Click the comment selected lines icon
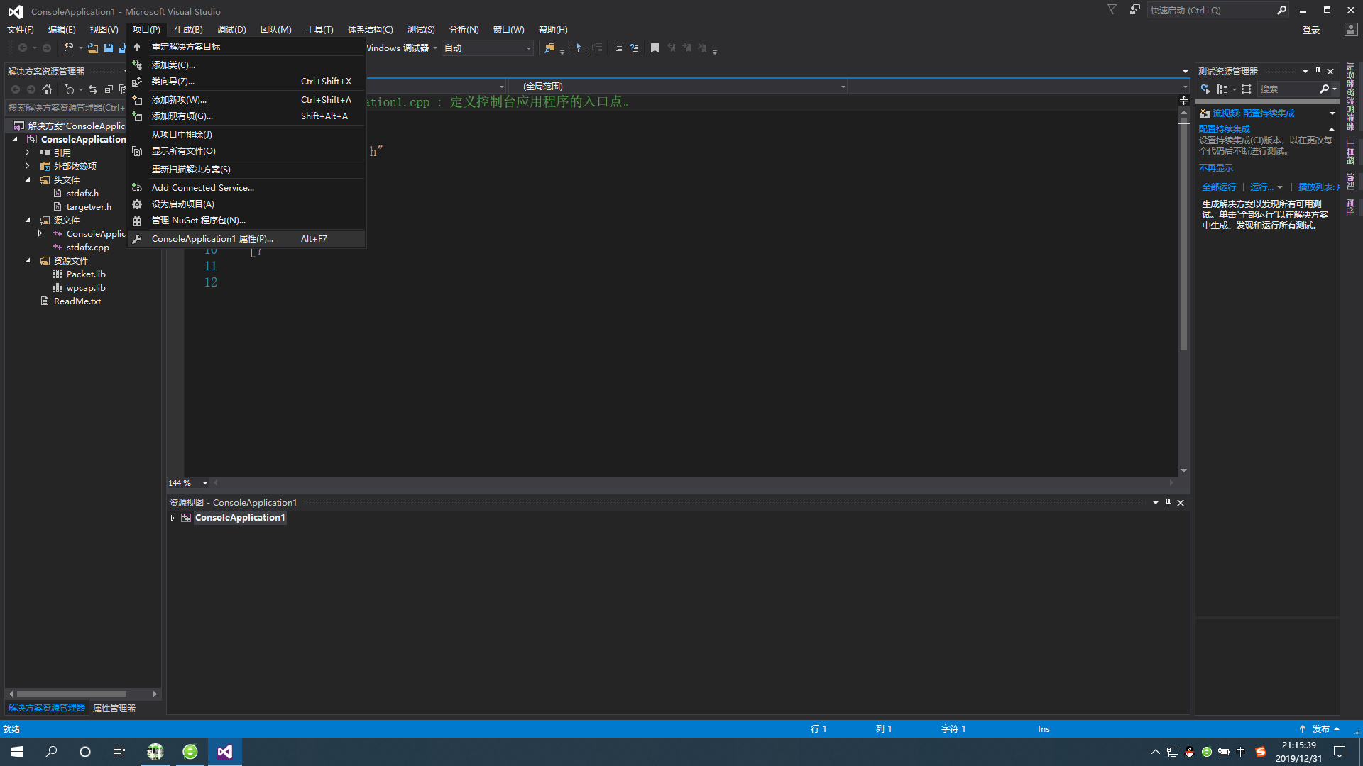The image size is (1363, 766). coord(618,48)
